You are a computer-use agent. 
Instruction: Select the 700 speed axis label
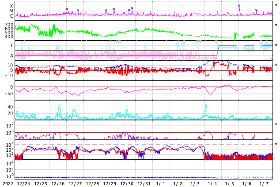tap(9, 25)
